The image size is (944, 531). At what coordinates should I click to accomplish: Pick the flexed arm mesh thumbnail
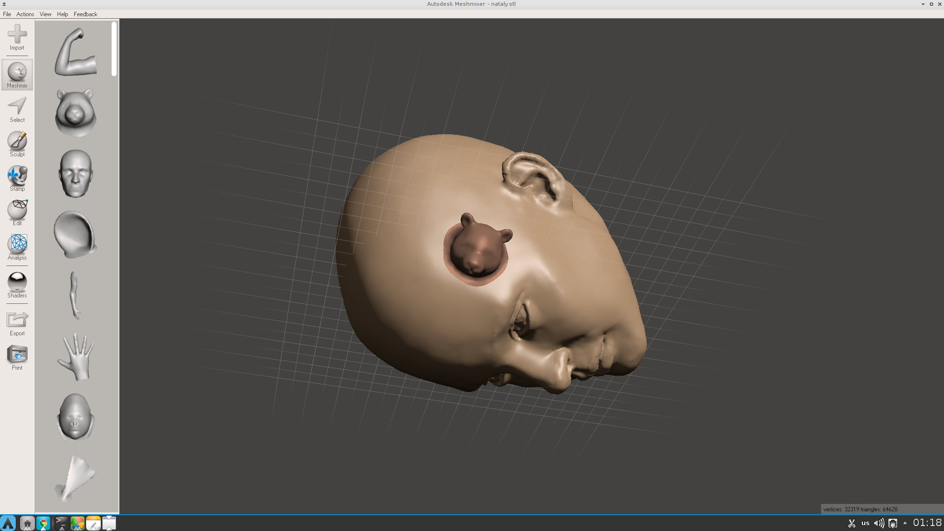75,52
